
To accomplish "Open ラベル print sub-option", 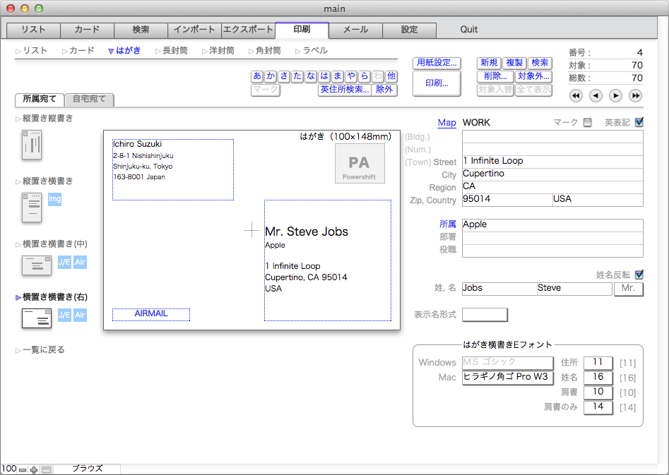I will tap(312, 51).
